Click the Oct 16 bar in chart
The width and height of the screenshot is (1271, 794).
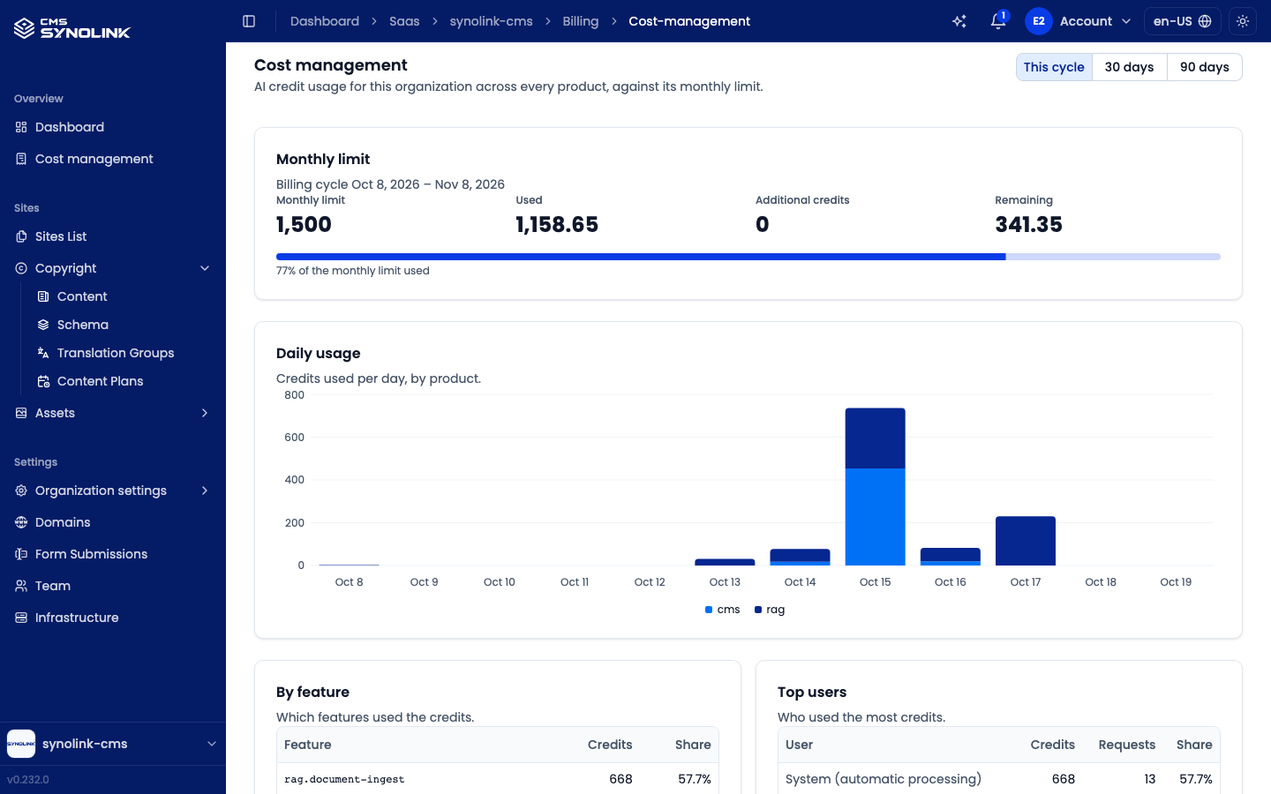951,557
